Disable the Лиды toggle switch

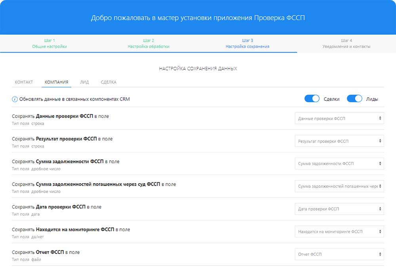[x=354, y=99]
